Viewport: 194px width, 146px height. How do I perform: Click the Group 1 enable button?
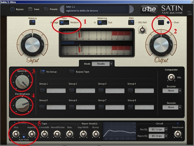pos(42,91)
